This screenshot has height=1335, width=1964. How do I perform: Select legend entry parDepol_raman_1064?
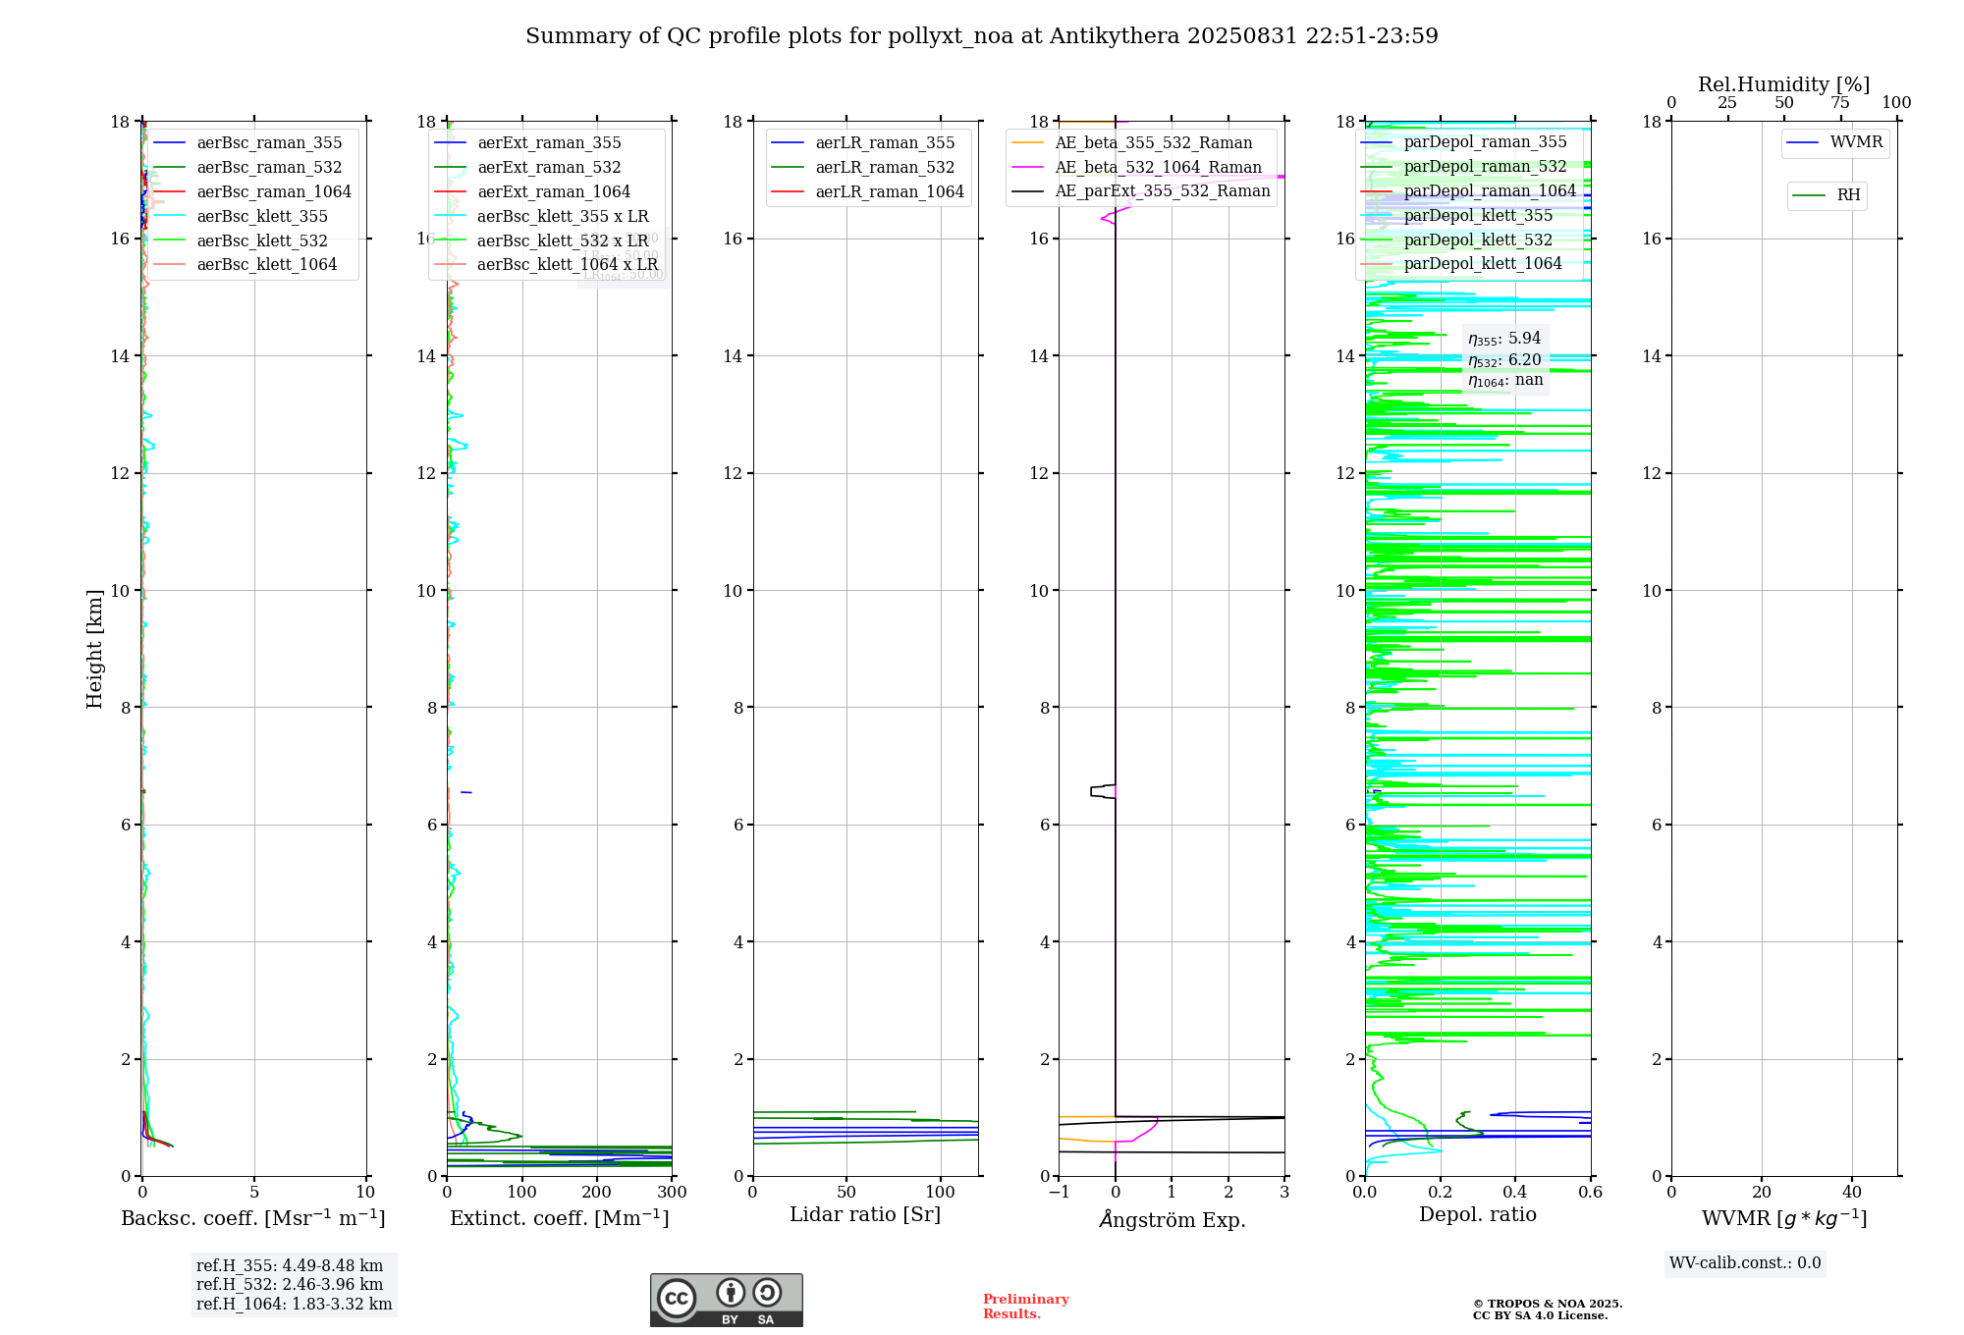(1469, 191)
